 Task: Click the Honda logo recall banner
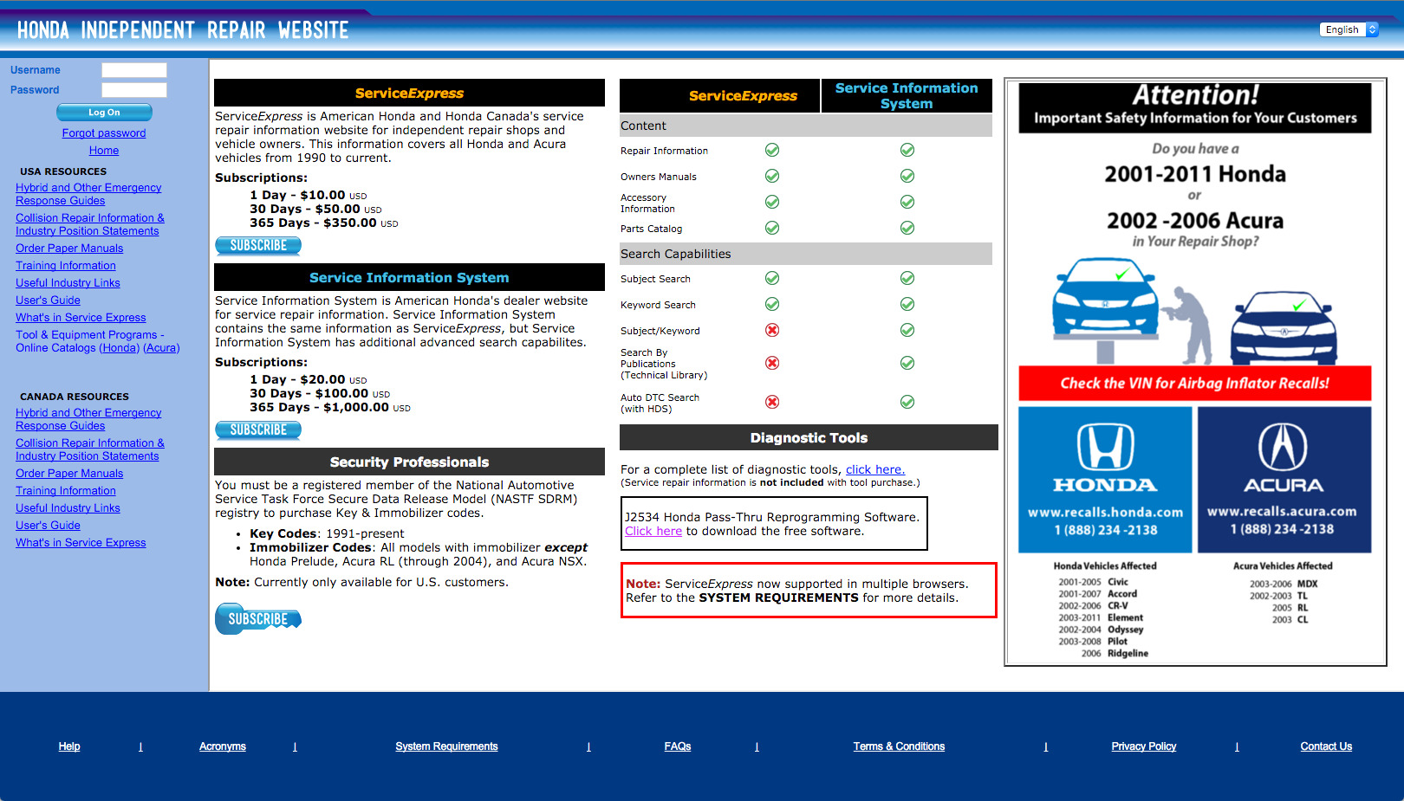(x=1105, y=480)
